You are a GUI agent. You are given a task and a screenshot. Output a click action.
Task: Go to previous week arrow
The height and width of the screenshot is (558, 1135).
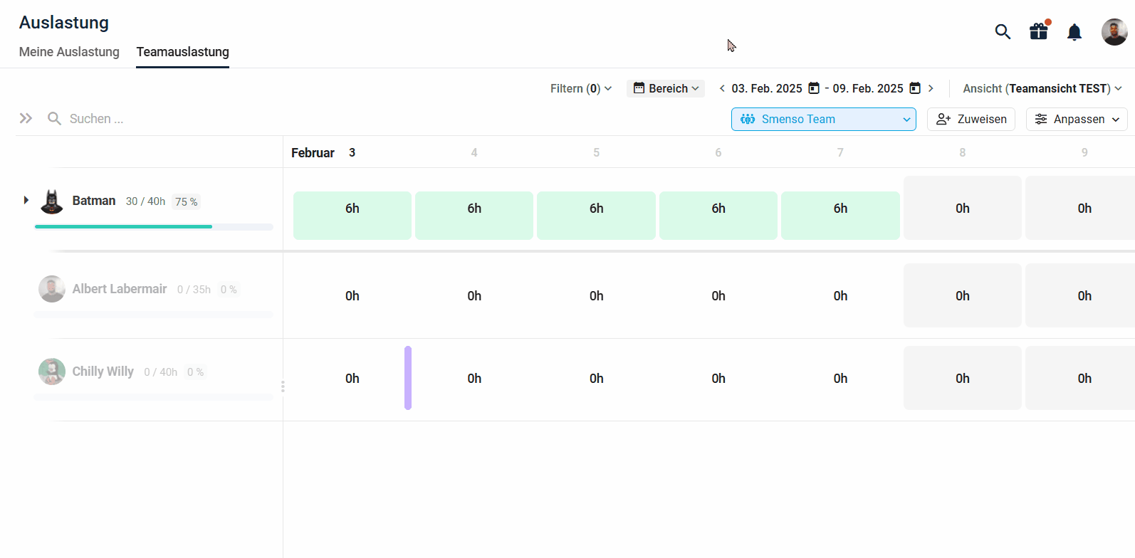click(722, 88)
